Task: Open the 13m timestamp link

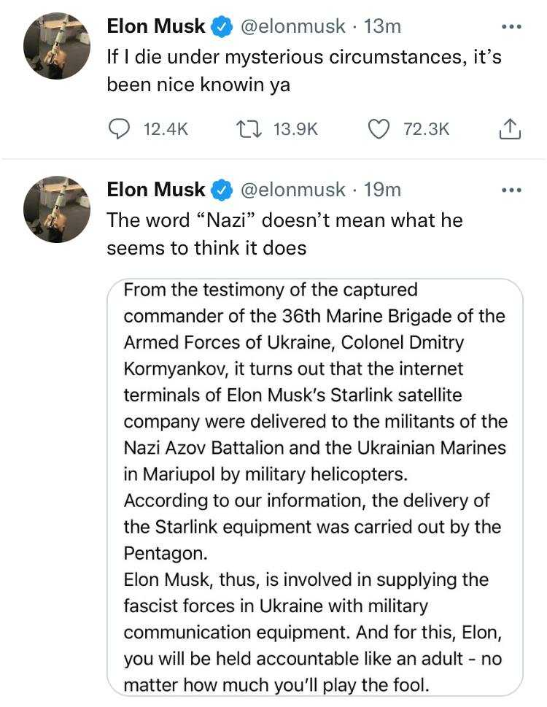Action: [382, 26]
